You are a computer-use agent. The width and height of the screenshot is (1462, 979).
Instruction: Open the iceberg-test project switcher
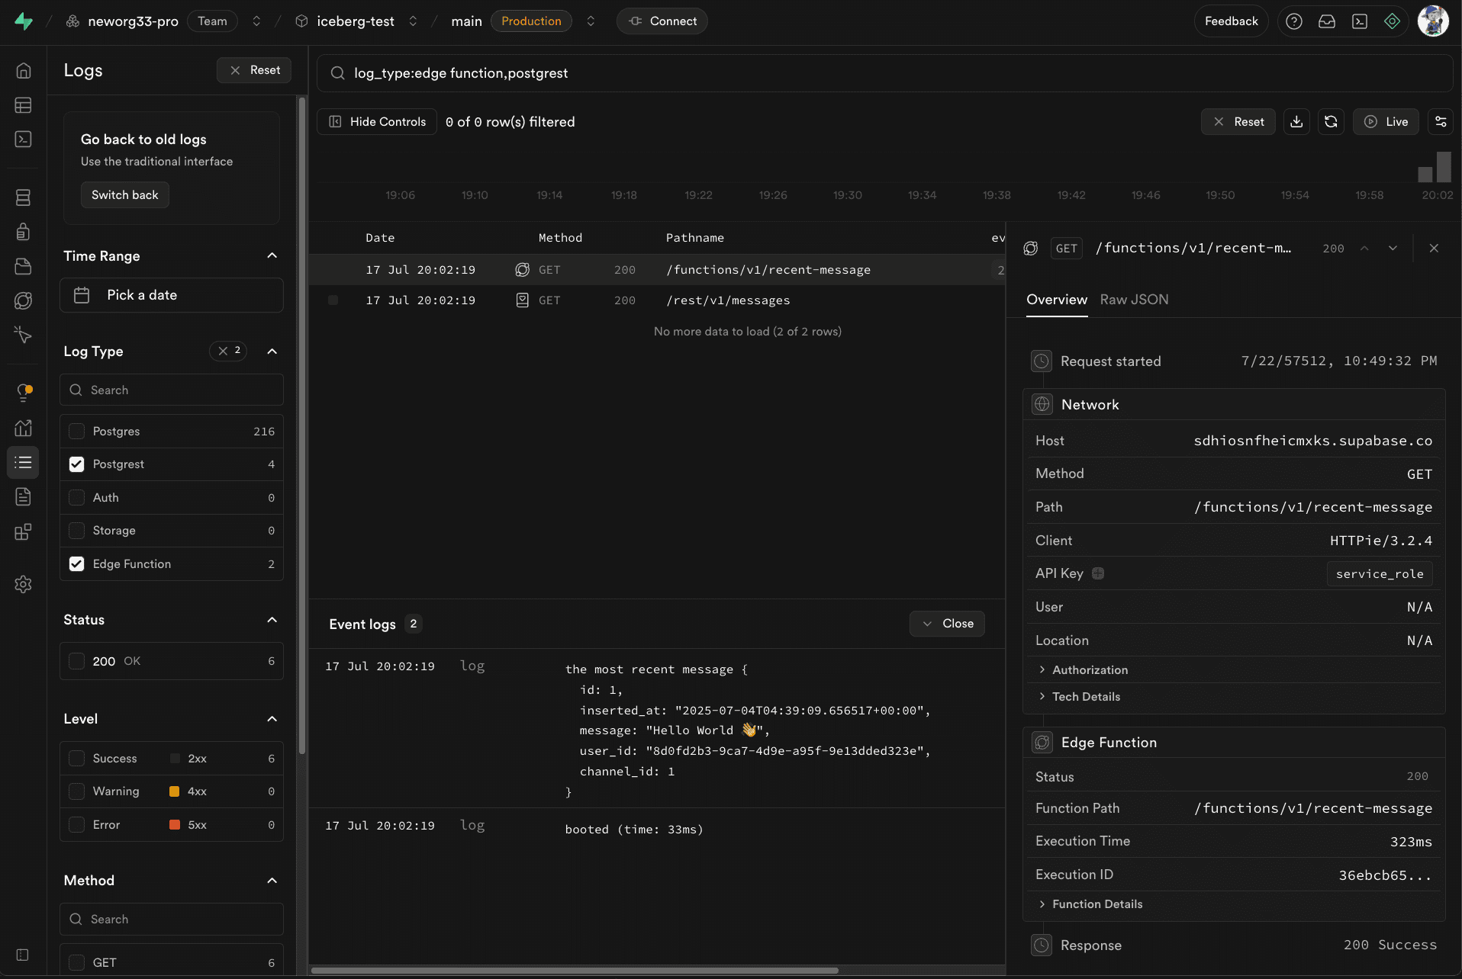point(413,21)
